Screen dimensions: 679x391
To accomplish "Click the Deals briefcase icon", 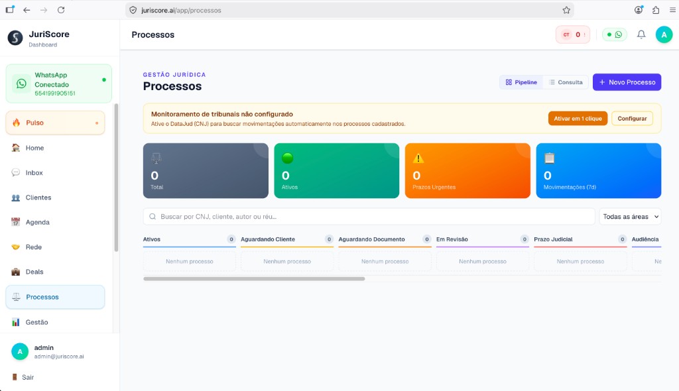I will (x=16, y=272).
